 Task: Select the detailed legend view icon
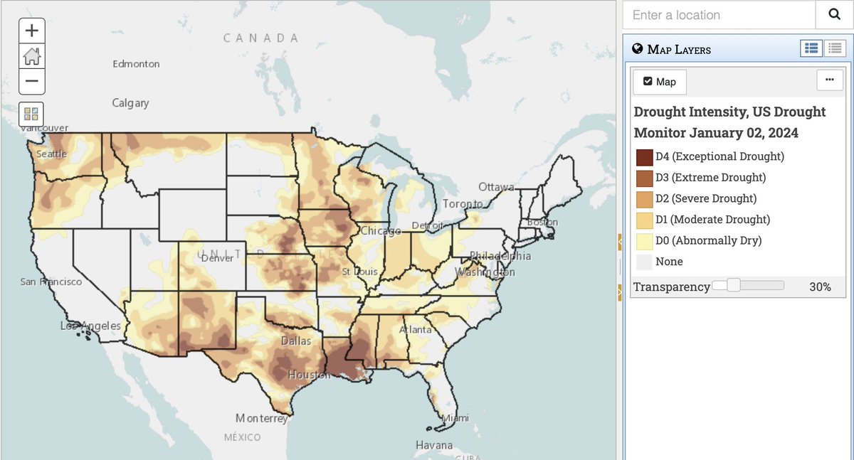(811, 48)
